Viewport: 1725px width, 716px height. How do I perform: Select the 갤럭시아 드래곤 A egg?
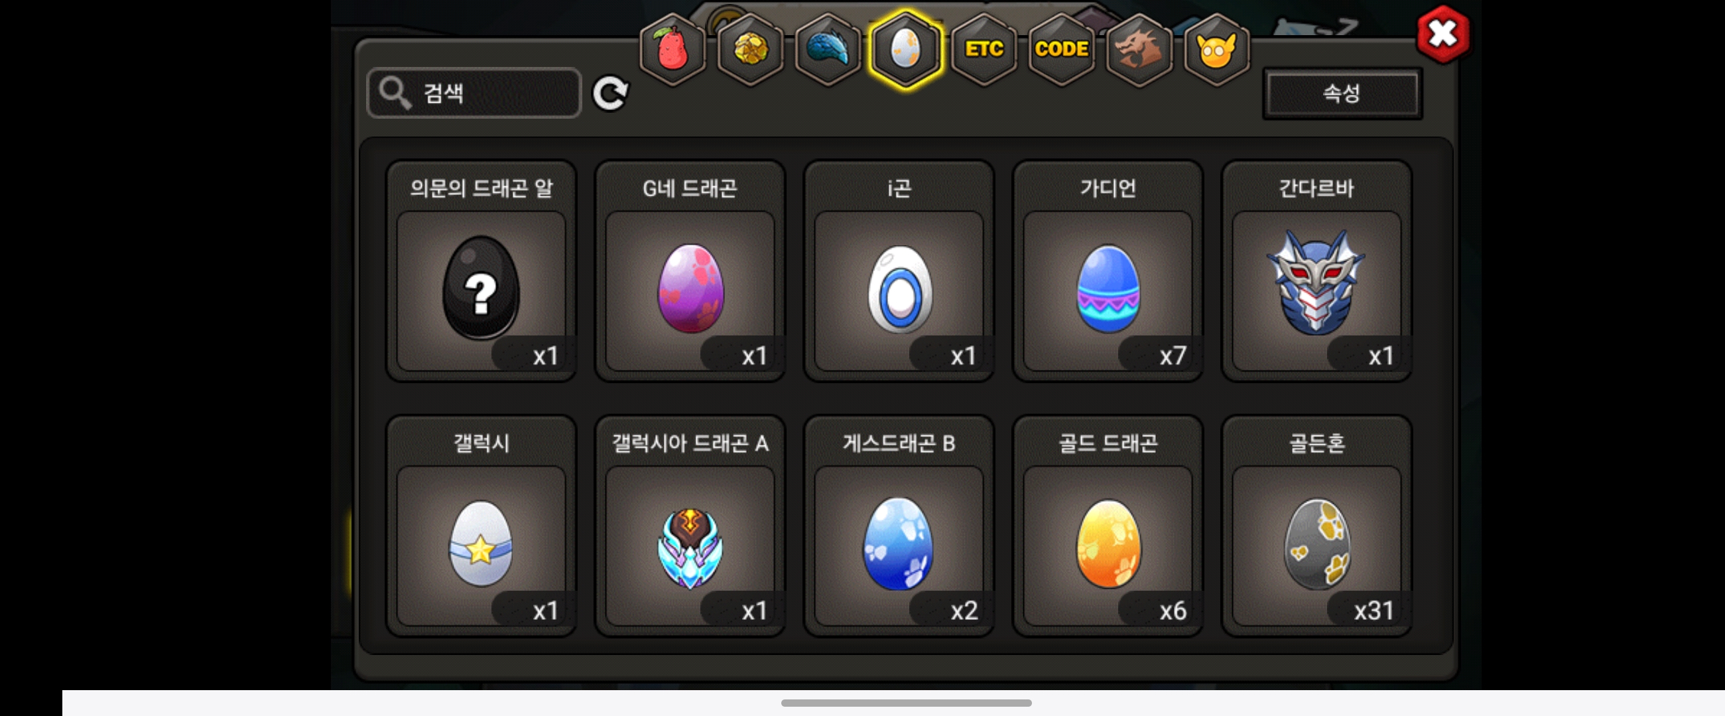pos(690,526)
